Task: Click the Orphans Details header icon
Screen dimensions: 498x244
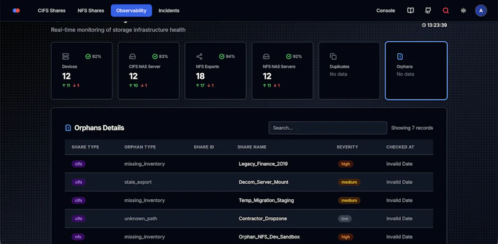Action: coord(68,128)
